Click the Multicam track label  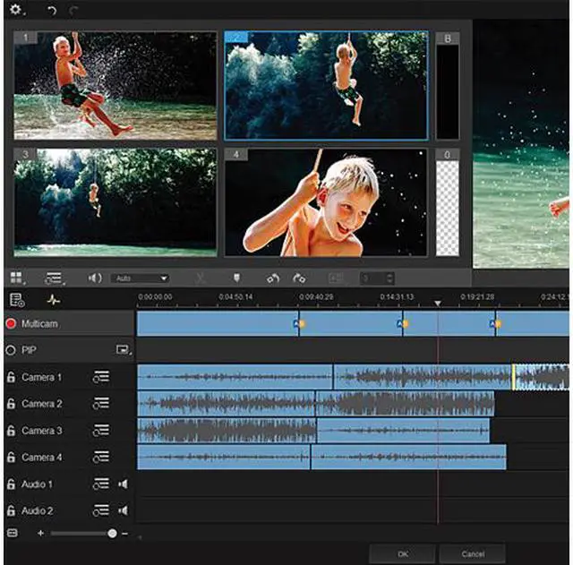(39, 324)
